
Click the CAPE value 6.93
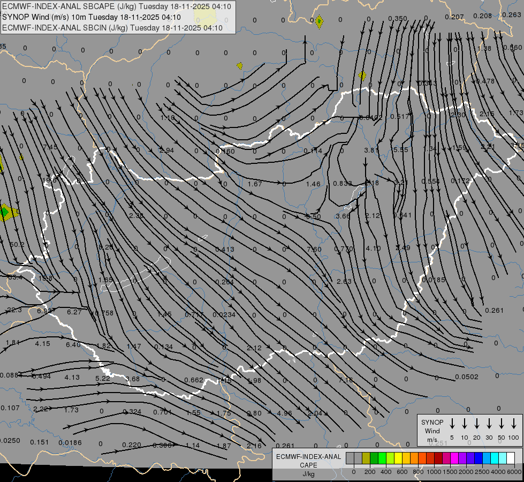tap(44, 311)
